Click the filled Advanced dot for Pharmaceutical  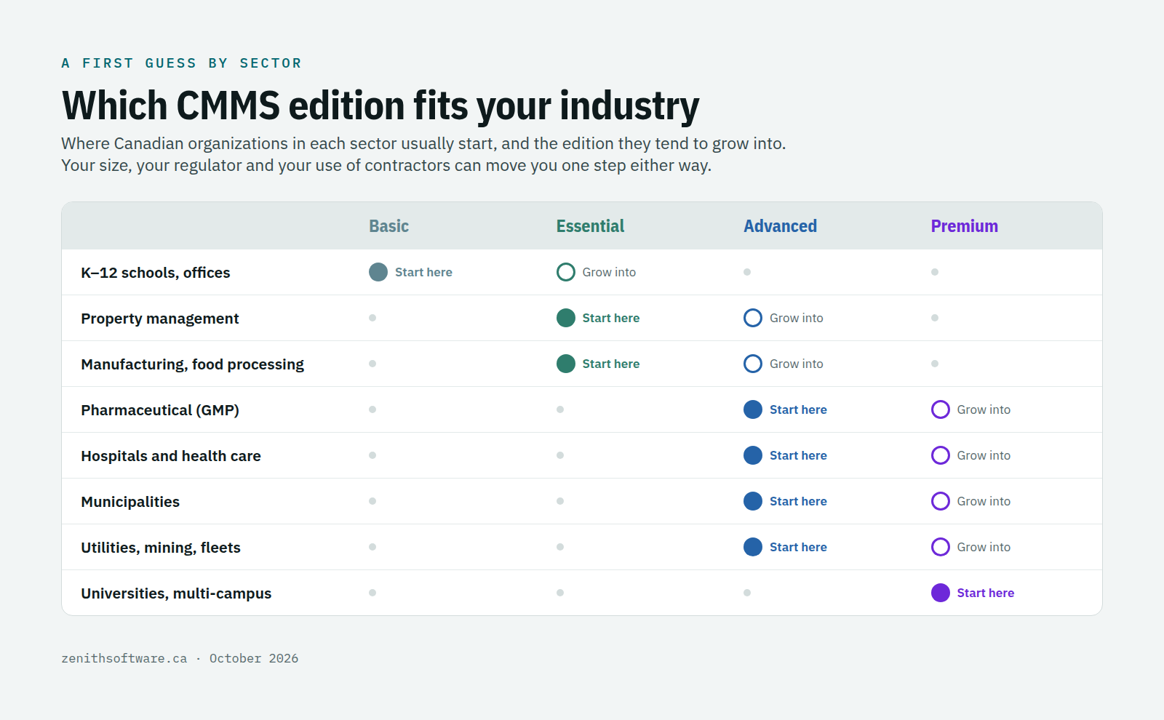[753, 409]
